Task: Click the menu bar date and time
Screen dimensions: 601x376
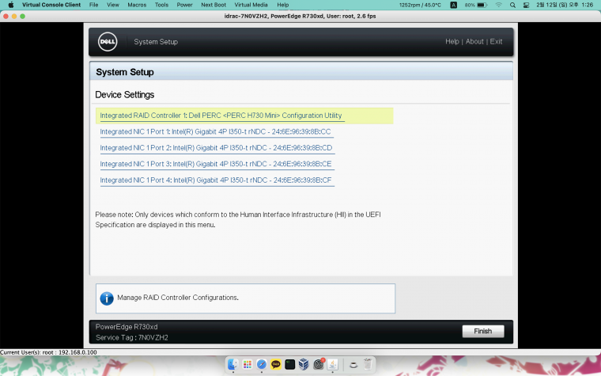Action: (x=565, y=5)
